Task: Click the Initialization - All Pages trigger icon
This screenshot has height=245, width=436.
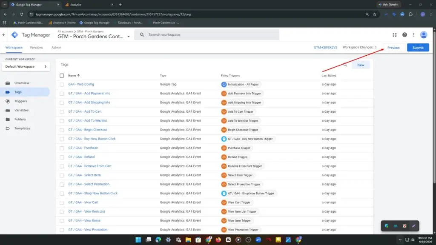Action: pyautogui.click(x=224, y=85)
